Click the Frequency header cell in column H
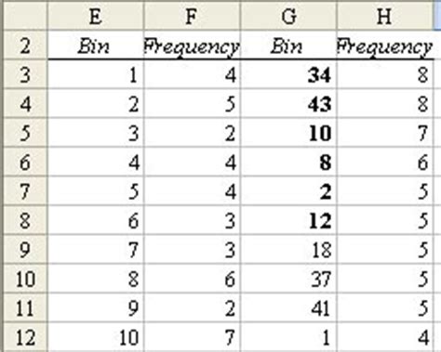The width and height of the screenshot is (441, 352). (385, 46)
